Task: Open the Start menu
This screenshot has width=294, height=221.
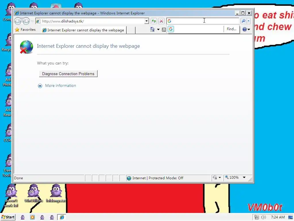Action: pyautogui.click(x=8, y=217)
